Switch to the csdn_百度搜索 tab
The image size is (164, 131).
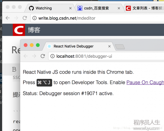(98, 8)
